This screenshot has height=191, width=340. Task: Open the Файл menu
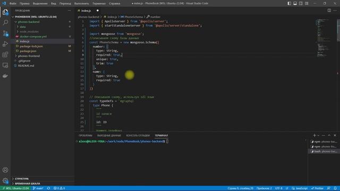13,4
